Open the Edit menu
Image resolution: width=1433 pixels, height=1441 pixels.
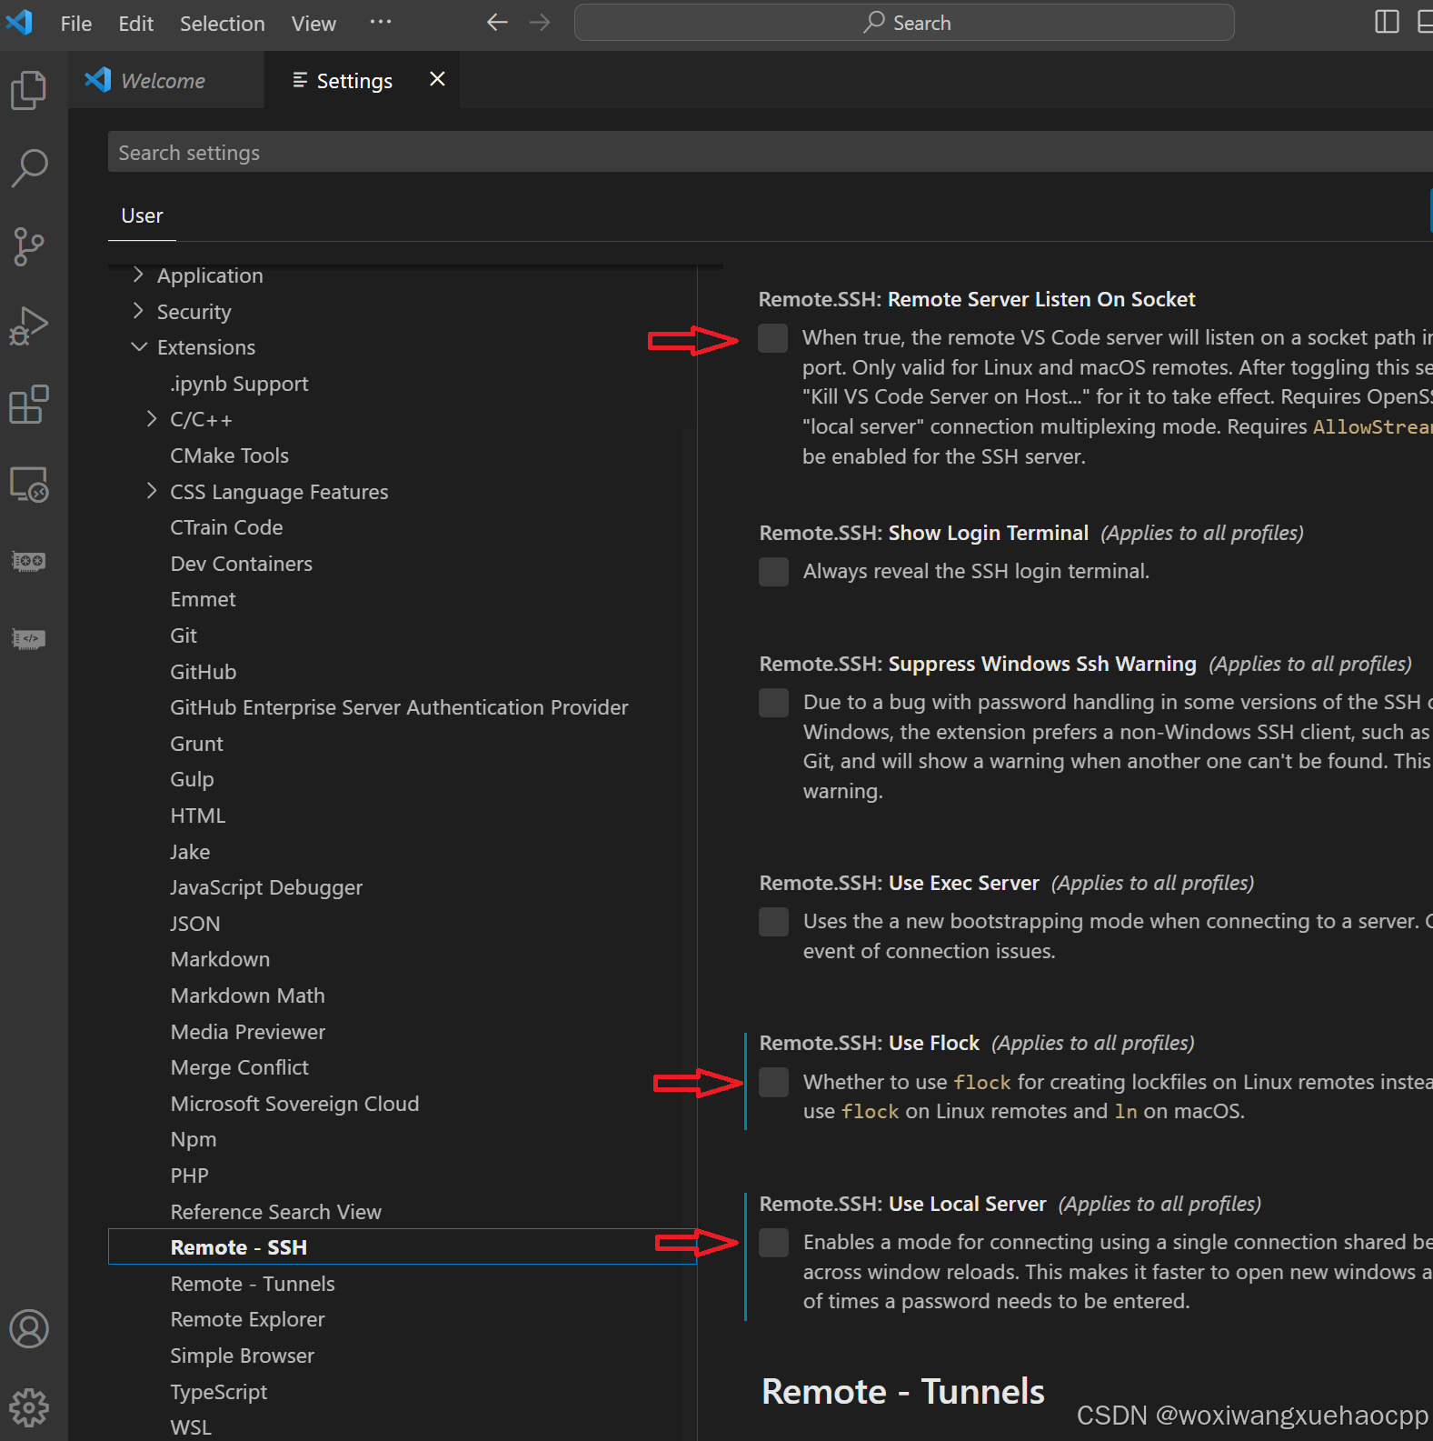136,24
